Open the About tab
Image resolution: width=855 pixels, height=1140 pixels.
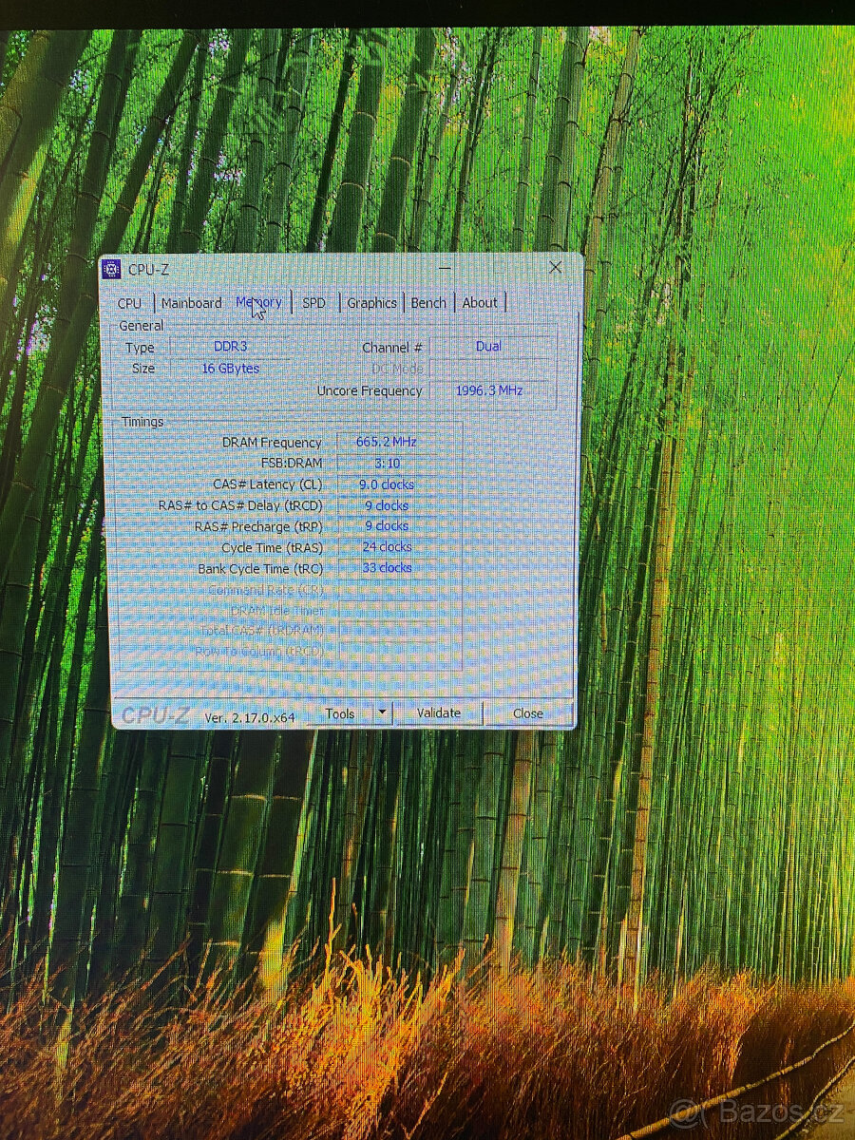480,302
